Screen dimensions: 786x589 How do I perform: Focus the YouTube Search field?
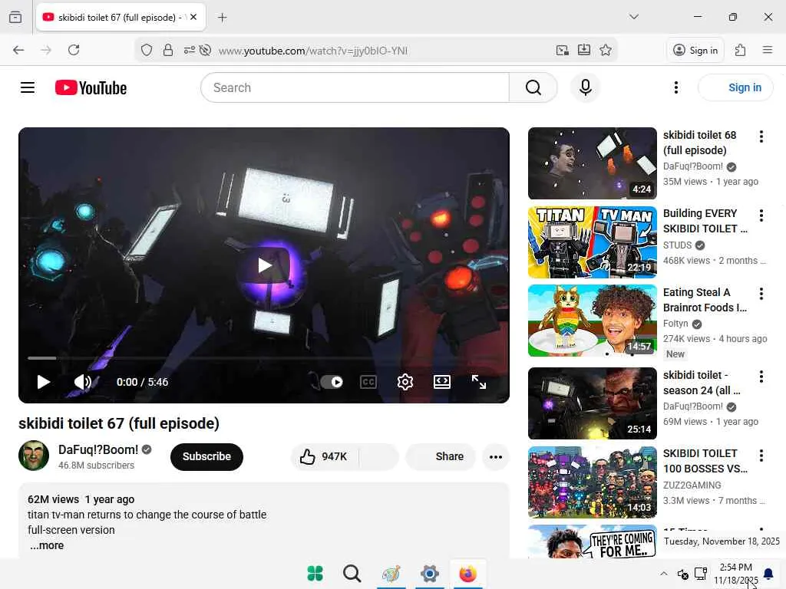point(355,87)
